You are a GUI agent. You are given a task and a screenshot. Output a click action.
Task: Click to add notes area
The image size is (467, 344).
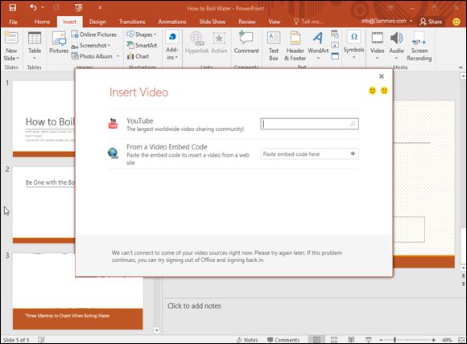tap(194, 306)
